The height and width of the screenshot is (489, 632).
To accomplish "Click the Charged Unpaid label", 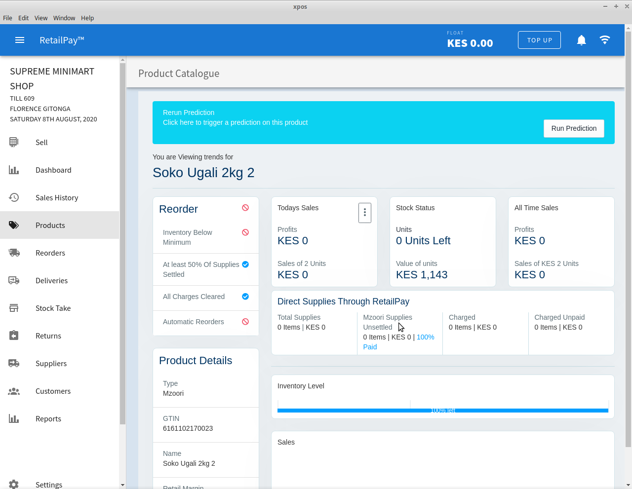I will point(559,317).
